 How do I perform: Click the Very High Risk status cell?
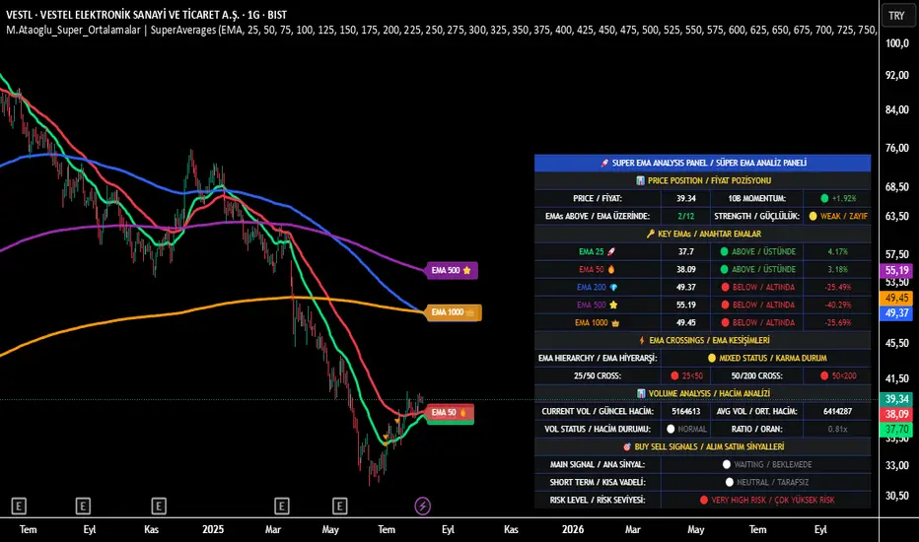pyautogui.click(x=765, y=500)
